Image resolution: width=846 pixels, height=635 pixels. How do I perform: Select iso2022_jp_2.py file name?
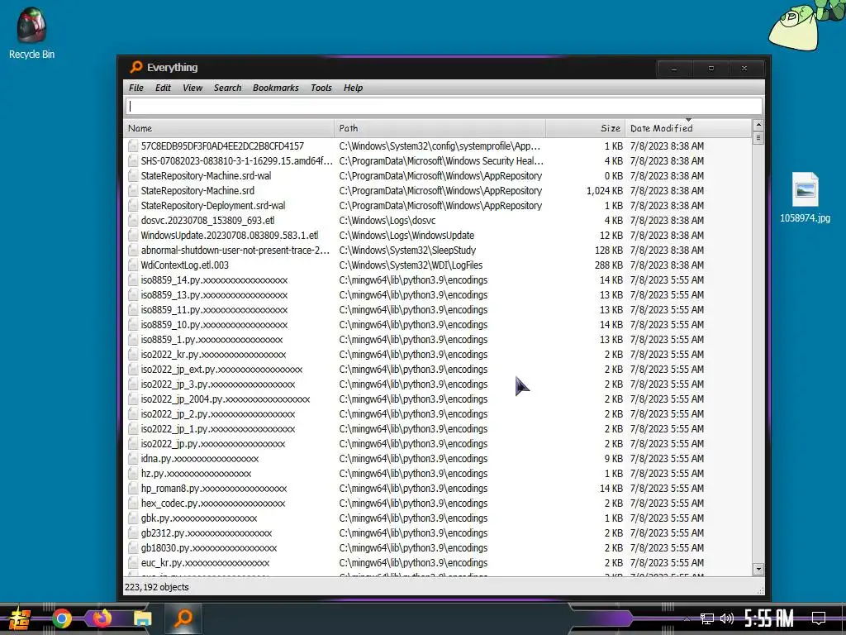(x=218, y=414)
